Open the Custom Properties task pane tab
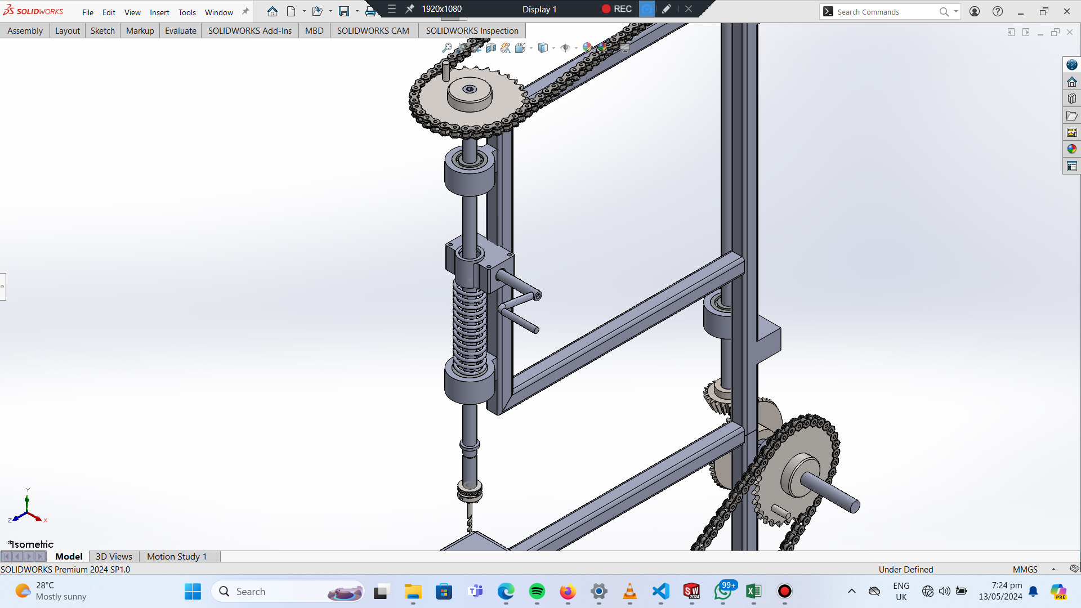 point(1071,166)
